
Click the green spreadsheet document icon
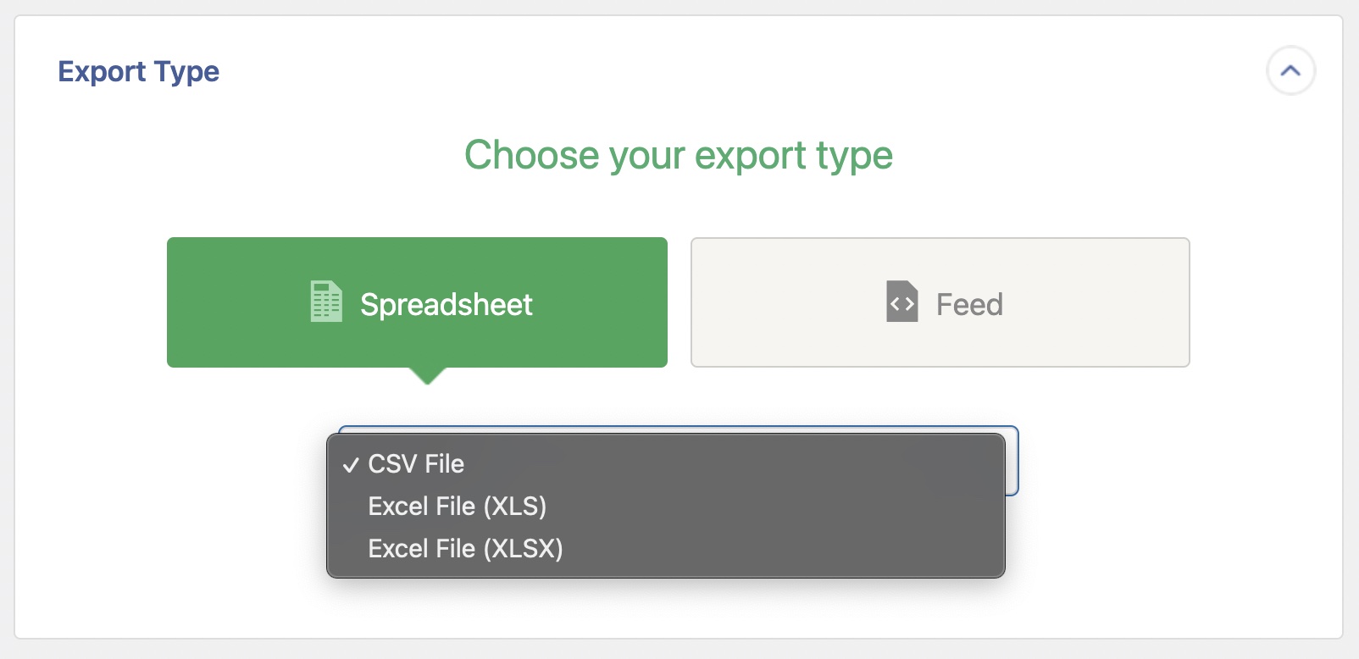click(x=326, y=302)
